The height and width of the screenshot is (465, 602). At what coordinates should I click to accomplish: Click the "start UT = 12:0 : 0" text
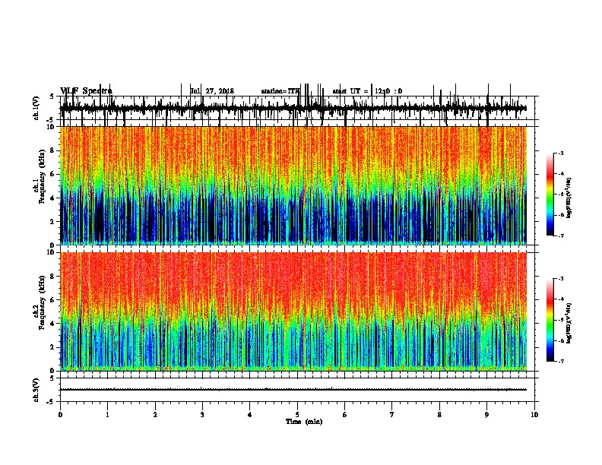click(x=367, y=91)
